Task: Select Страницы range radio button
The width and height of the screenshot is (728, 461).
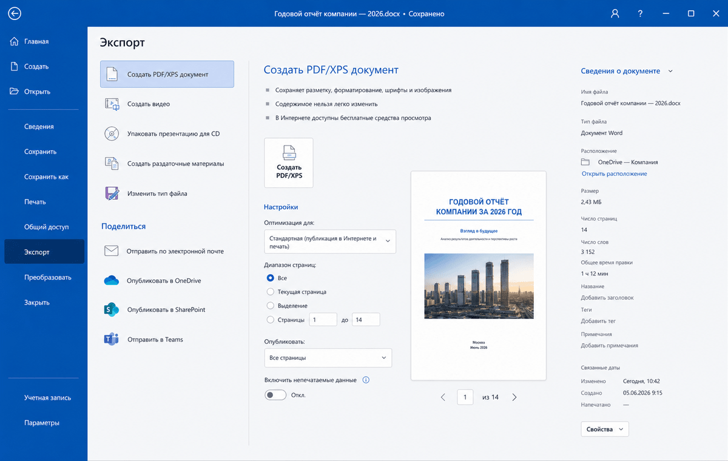Action: click(271, 320)
